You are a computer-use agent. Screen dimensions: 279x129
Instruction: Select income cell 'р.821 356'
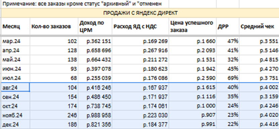pos(95,124)
